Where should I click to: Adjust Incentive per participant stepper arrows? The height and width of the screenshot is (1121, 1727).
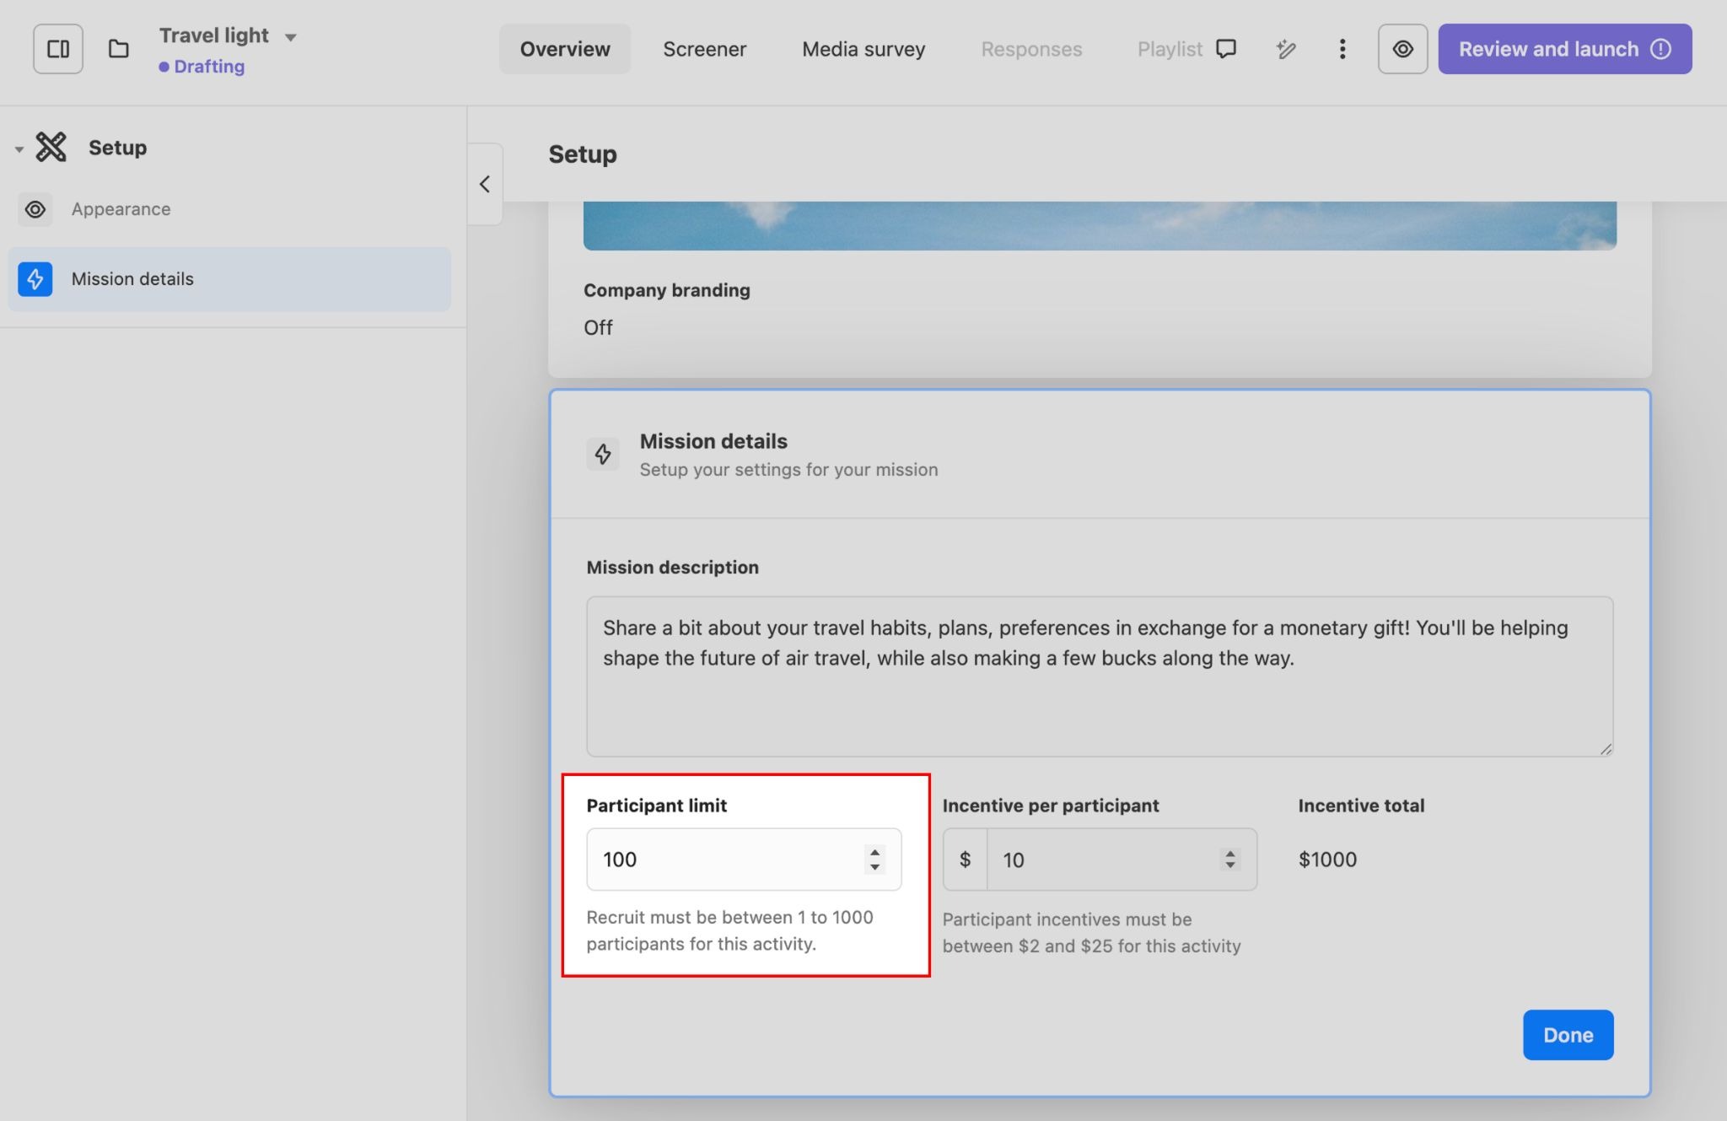coord(1230,860)
